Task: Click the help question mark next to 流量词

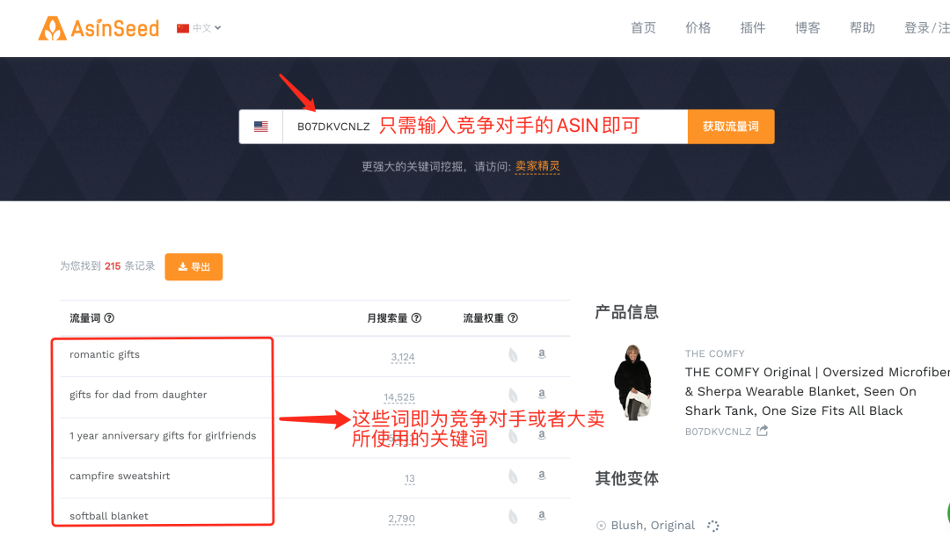Action: click(x=107, y=319)
